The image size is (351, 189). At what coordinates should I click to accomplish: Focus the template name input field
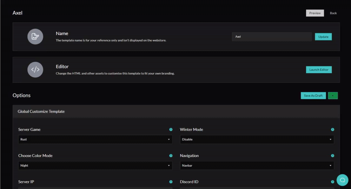(272, 37)
